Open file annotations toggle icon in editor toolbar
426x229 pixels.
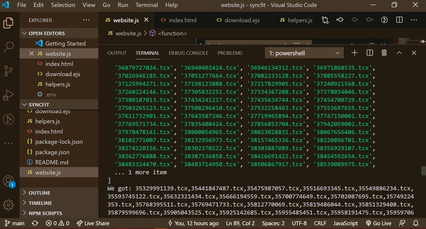384,20
